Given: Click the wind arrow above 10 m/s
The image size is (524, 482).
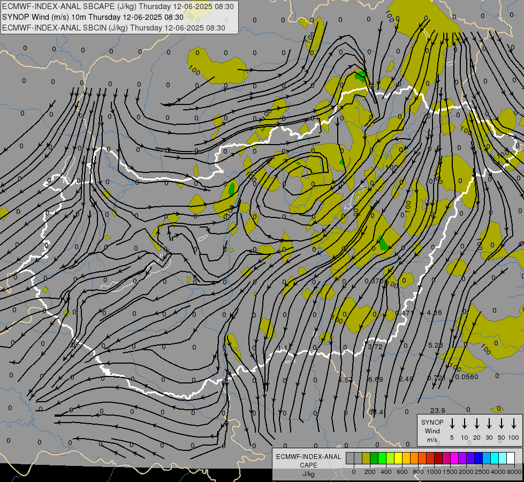Looking at the screenshot, I should tap(464, 424).
